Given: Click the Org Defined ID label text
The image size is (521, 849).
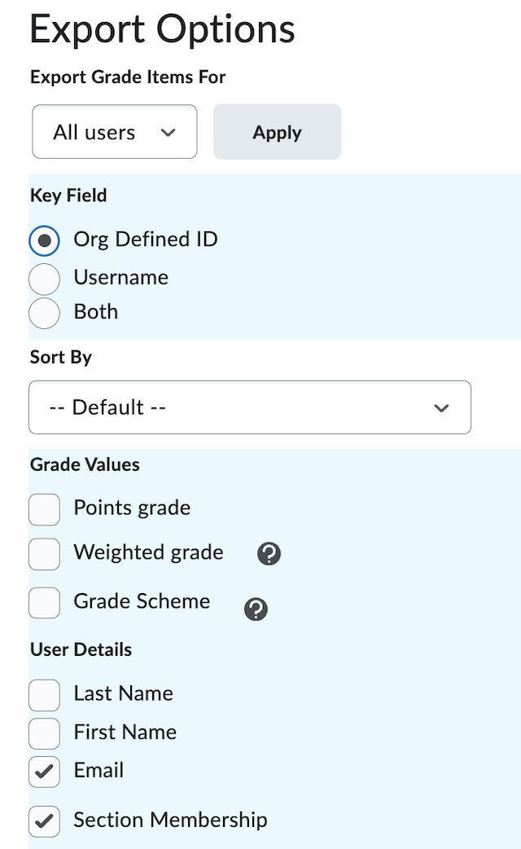Looking at the screenshot, I should [x=146, y=240].
